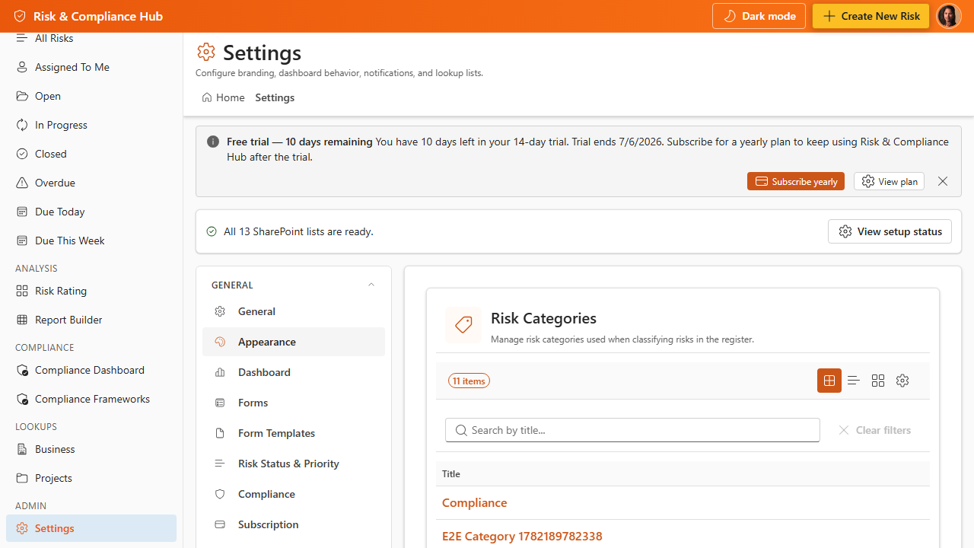Viewport: 974px width, 548px height.
Task: Toggle Dark mode
Action: 759,16
